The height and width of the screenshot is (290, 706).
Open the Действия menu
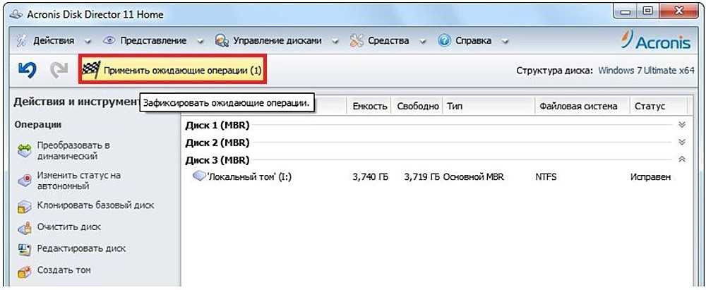[x=54, y=40]
